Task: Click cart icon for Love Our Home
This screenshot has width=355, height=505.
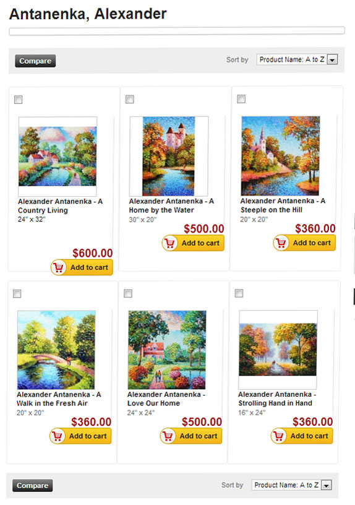Action: pyautogui.click(x=168, y=436)
